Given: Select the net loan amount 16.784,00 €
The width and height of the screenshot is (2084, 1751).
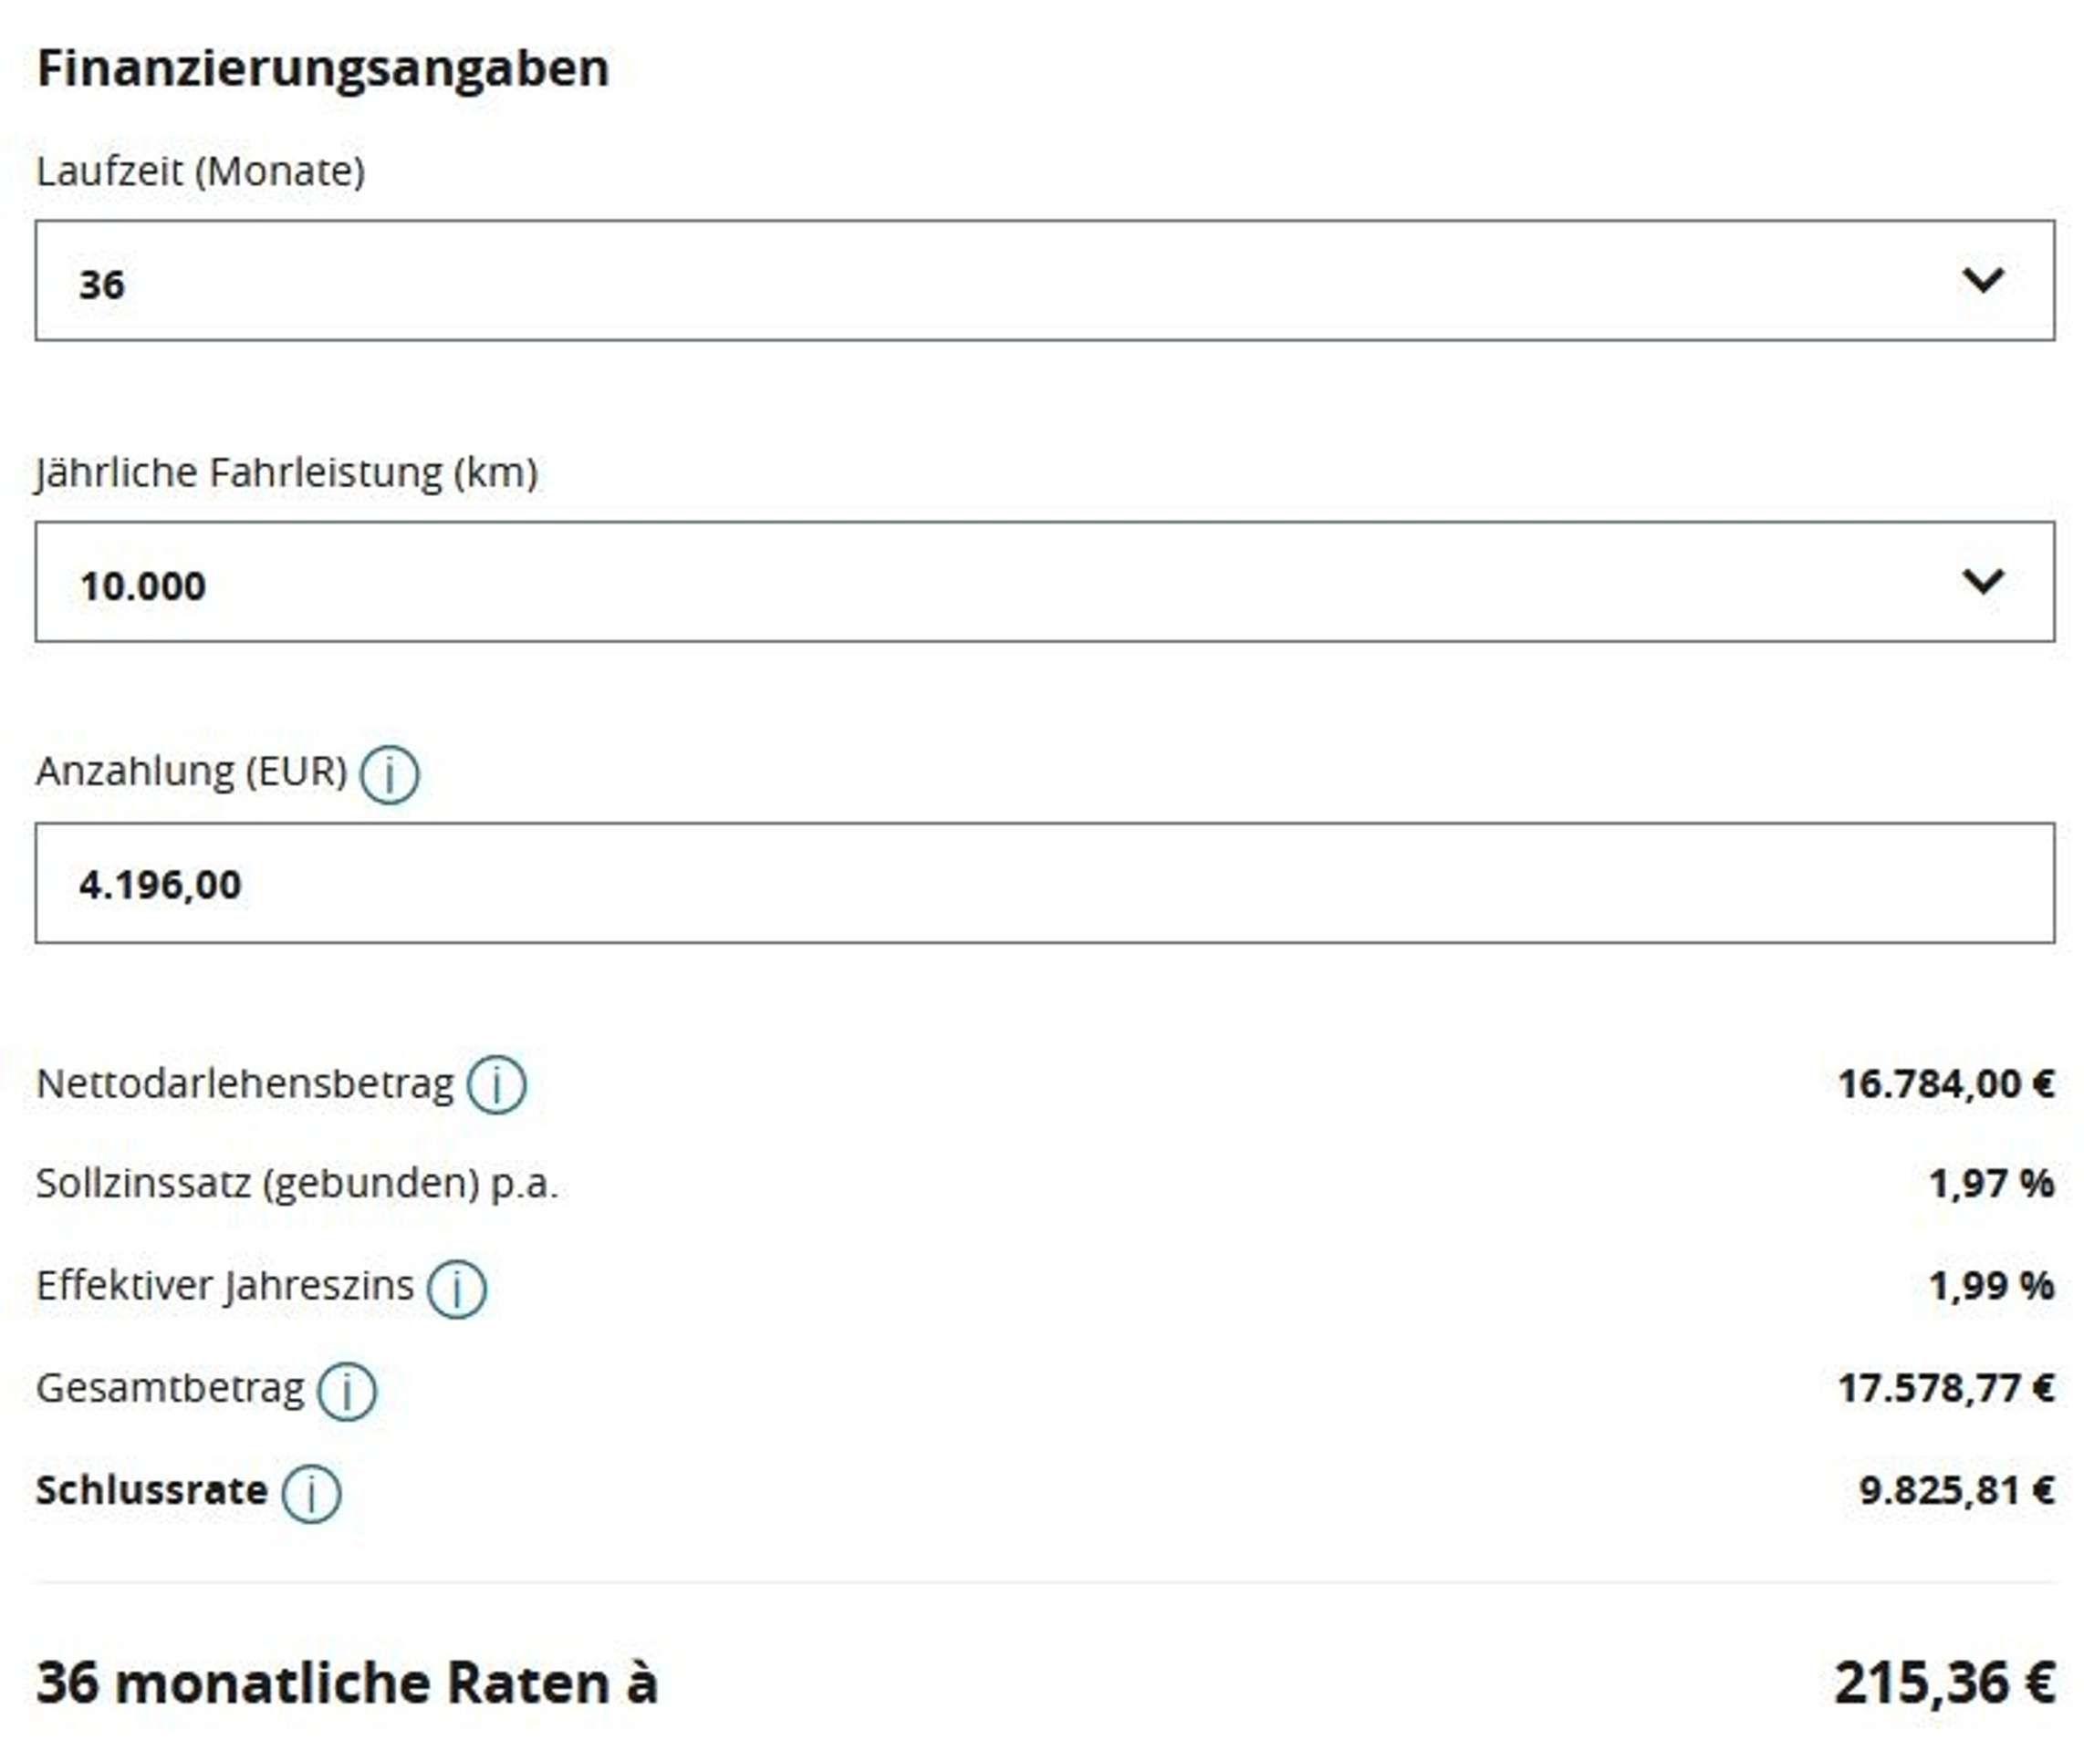Looking at the screenshot, I should (x=1946, y=1084).
